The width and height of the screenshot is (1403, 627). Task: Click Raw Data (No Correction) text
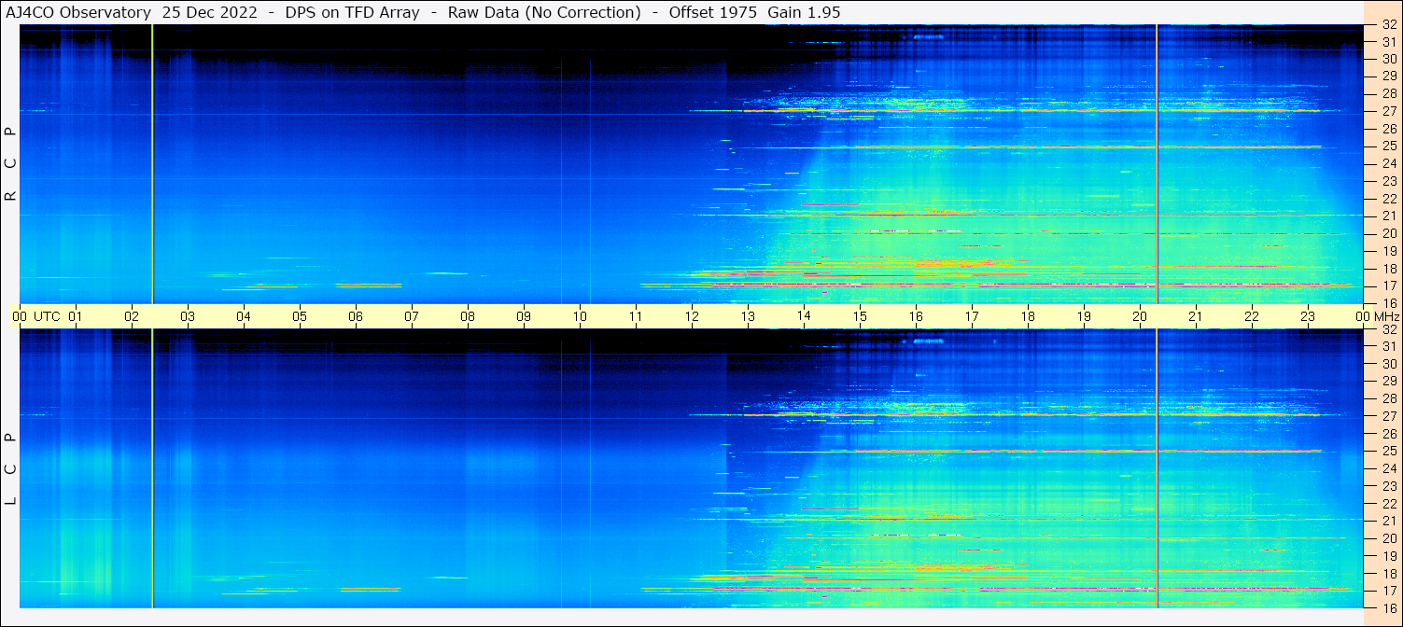[544, 12]
